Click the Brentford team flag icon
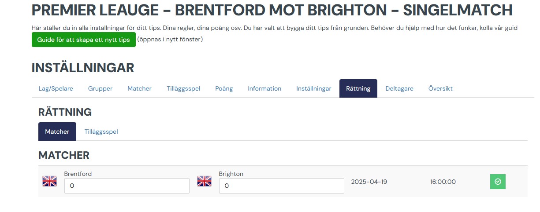 pos(49,181)
